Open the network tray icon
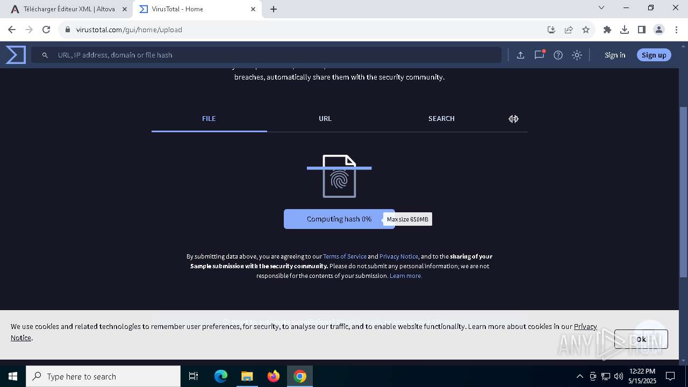This screenshot has height=387, width=688. (606, 376)
